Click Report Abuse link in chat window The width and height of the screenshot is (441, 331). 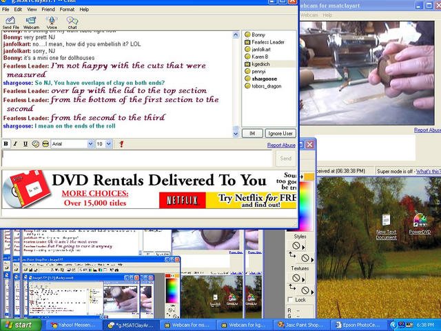(281, 145)
